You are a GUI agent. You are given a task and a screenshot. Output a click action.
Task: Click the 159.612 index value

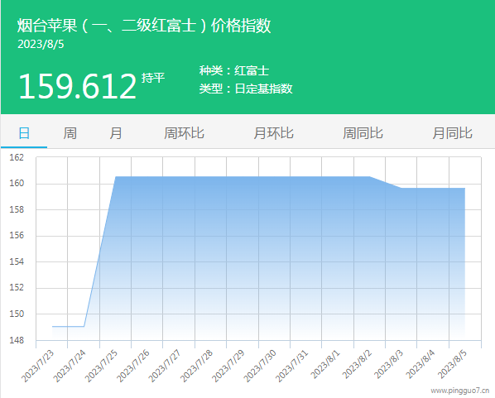[77, 86]
